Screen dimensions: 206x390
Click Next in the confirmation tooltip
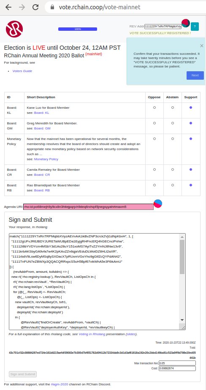(x=195, y=75)
